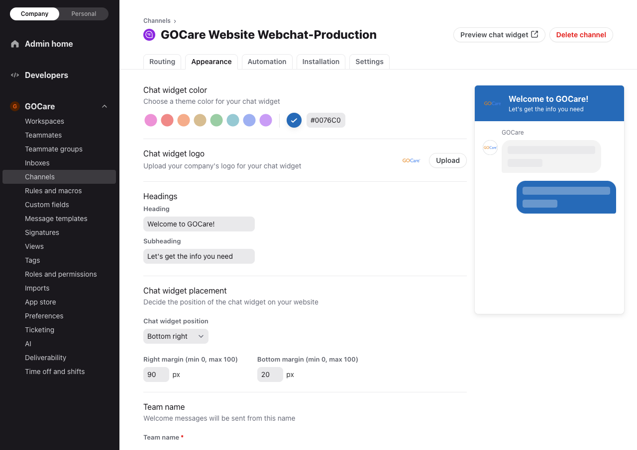The image size is (637, 450).
Task: Go back to Channels breadcrumb
Action: (x=157, y=21)
